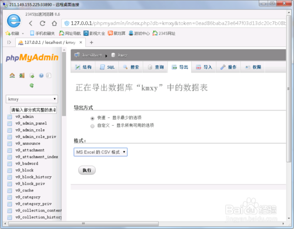
Task: Open table v9_block_history
Action: click(34, 177)
